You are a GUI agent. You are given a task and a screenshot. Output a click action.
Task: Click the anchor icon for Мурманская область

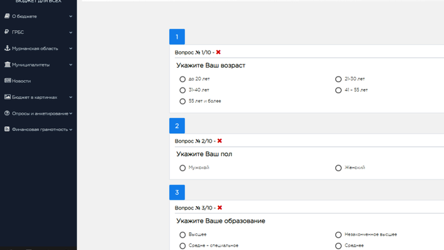(x=7, y=48)
